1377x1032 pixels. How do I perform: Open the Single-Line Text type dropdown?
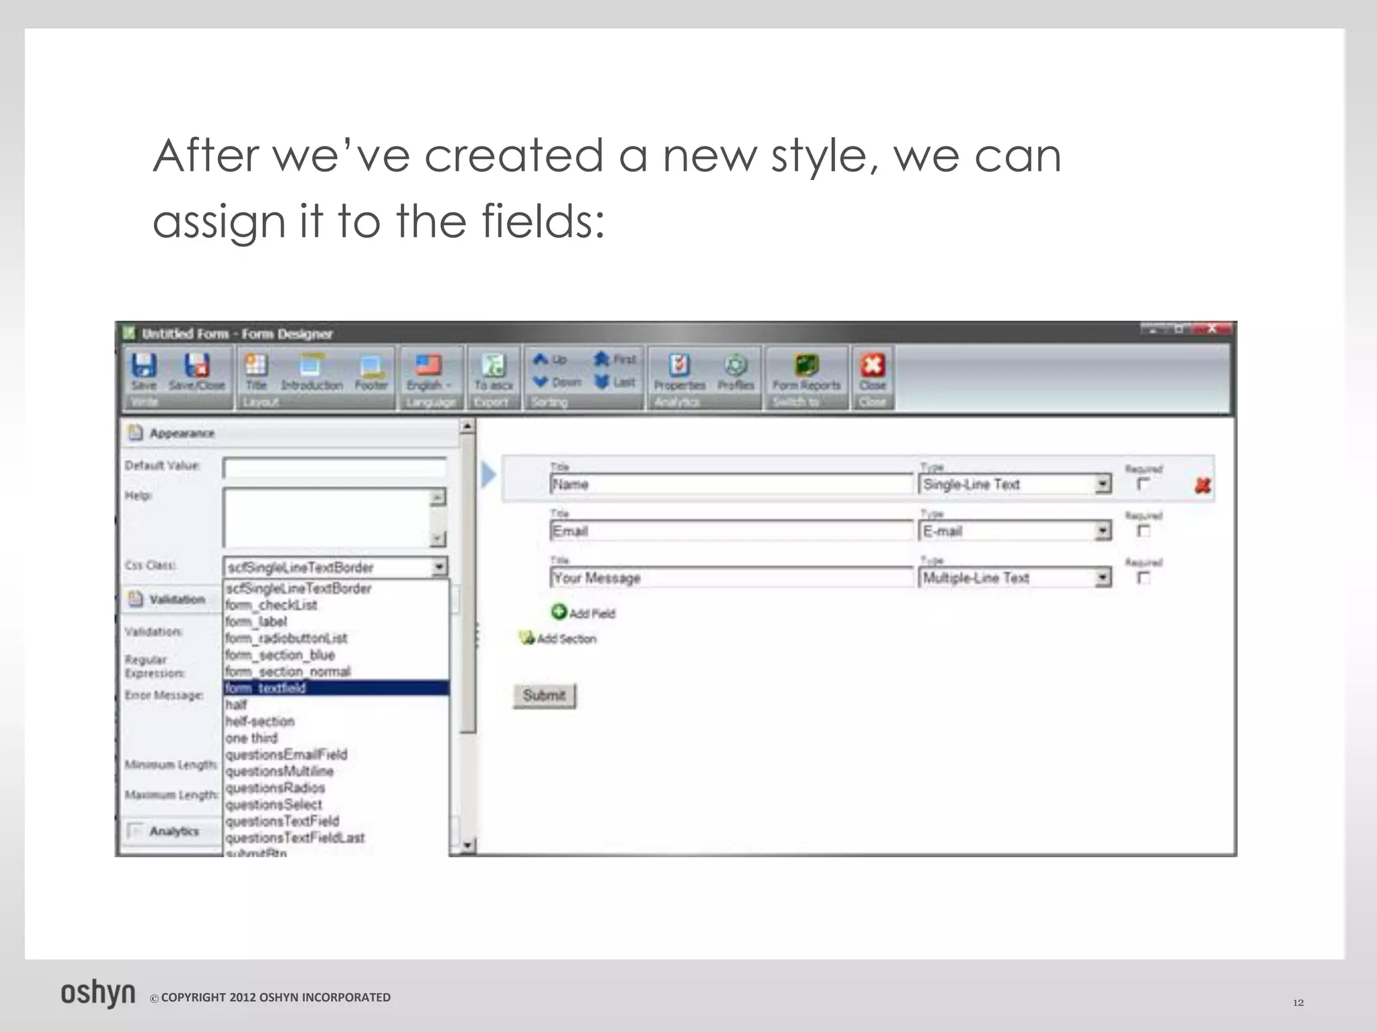click(x=1103, y=484)
